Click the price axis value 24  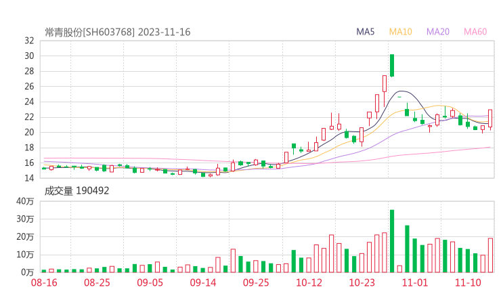tap(29, 102)
